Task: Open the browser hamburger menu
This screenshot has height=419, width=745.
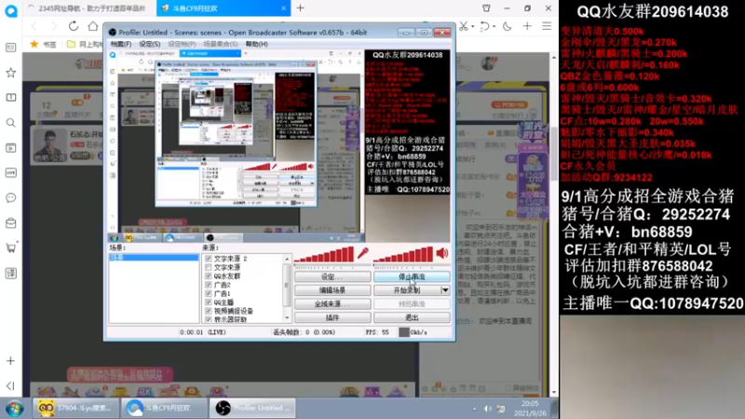Action: (x=547, y=26)
